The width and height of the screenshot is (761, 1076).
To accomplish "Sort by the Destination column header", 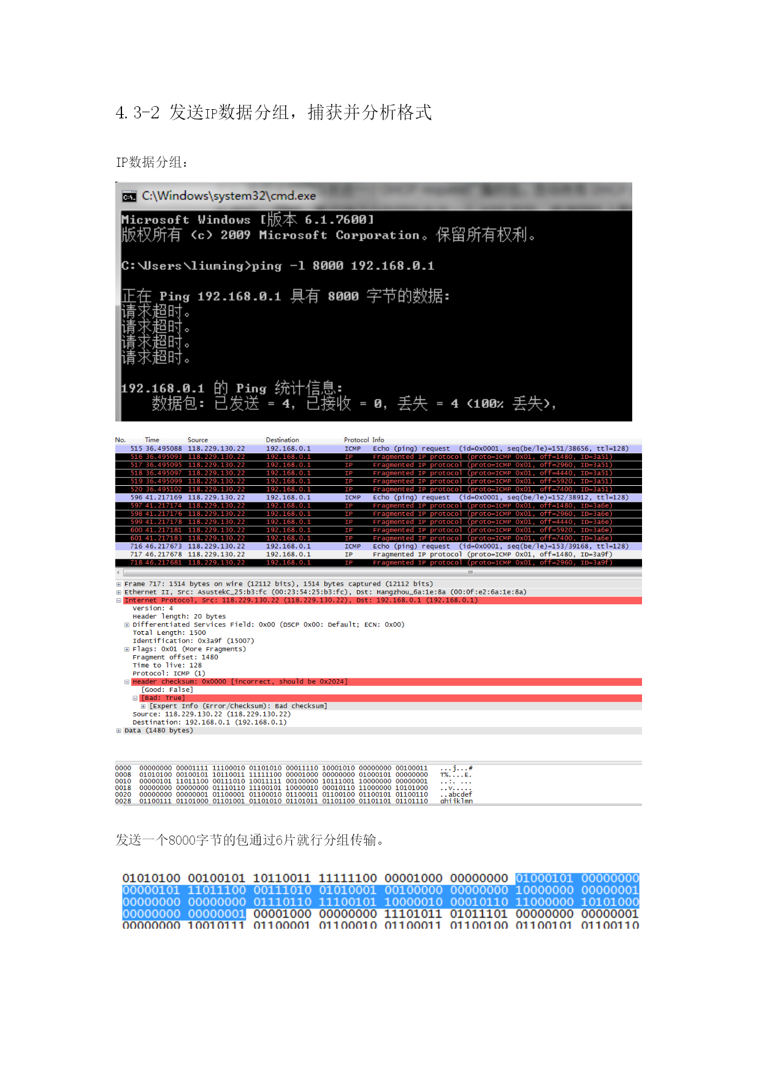I will click(x=282, y=440).
